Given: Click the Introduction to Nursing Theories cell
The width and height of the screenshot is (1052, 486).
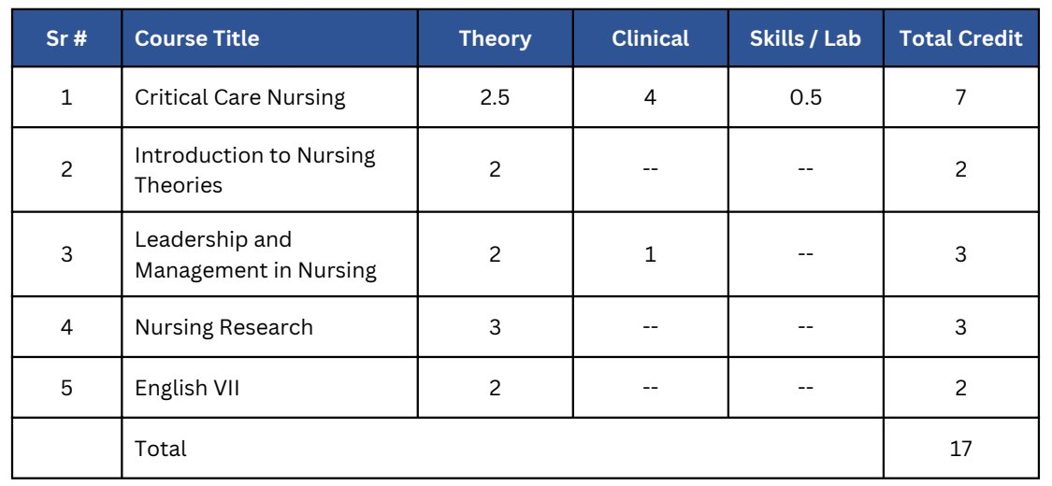Looking at the screenshot, I should click(x=269, y=169).
